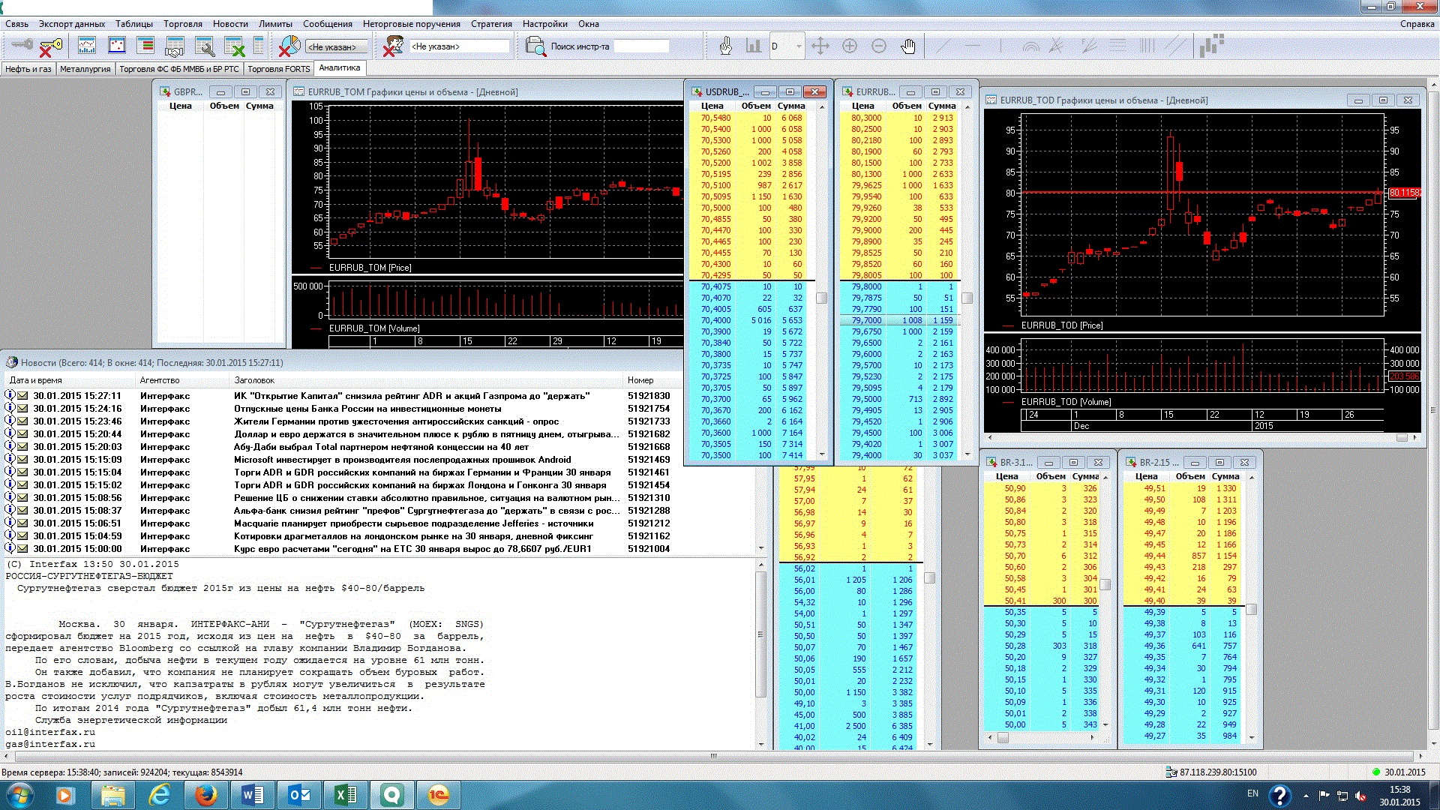
Task: Click the red-green striped quotes table icon
Action: point(146,46)
